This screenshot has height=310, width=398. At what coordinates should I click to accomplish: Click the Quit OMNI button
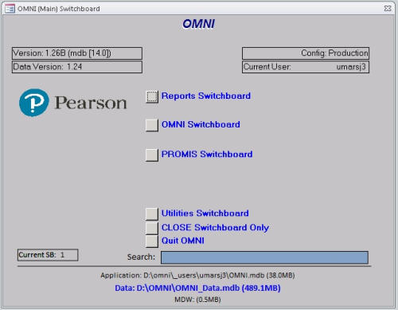152,241
